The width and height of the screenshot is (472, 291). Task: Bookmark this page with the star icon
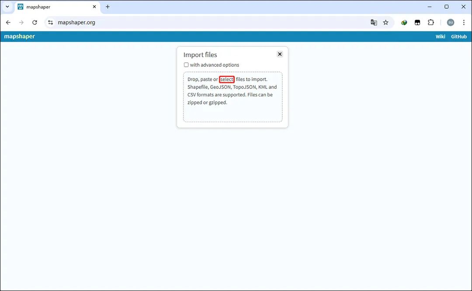(x=385, y=23)
